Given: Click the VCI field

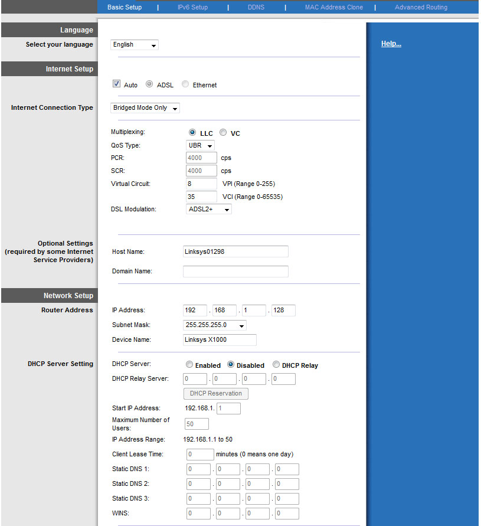Looking at the screenshot, I should [x=201, y=197].
